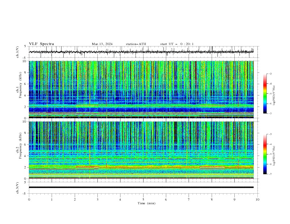Click the time axis tick label '0'
290x224 pixels.
[29, 199]
